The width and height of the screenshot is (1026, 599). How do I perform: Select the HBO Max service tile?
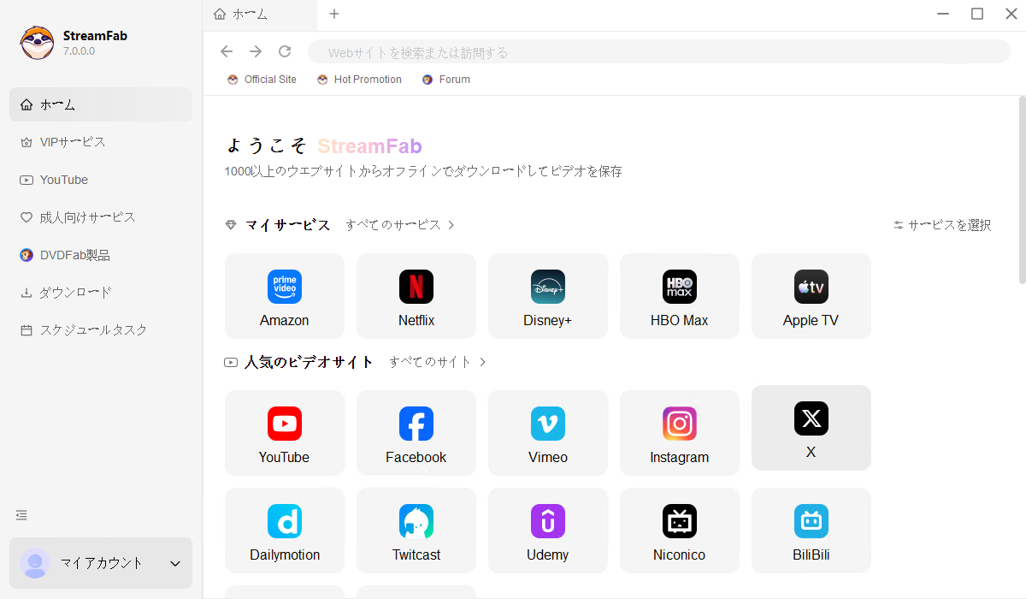pyautogui.click(x=680, y=296)
